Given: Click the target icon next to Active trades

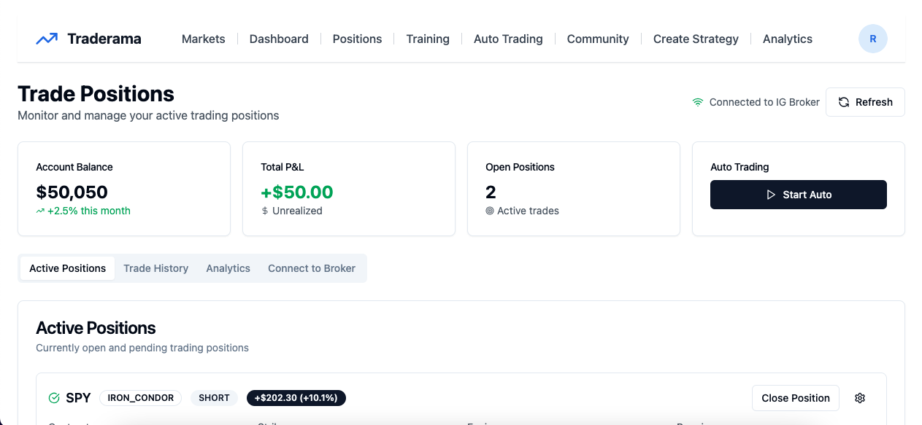Looking at the screenshot, I should tap(490, 211).
